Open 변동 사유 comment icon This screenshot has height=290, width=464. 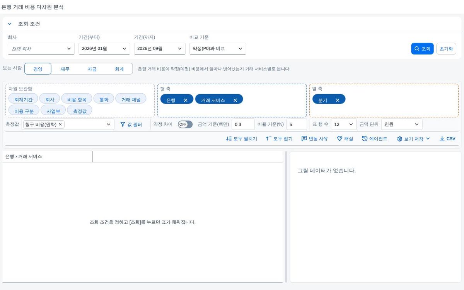[304, 139]
